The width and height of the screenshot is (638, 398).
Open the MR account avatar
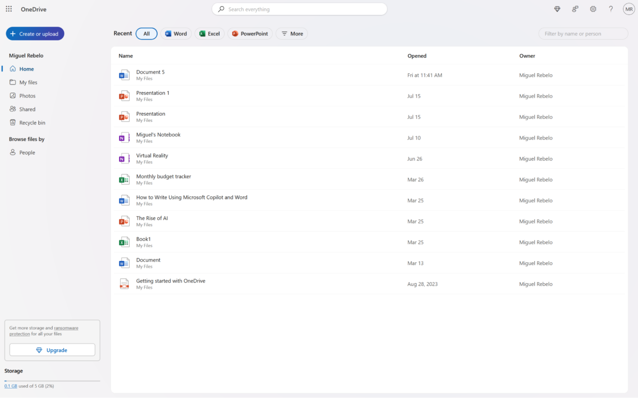[629, 9]
